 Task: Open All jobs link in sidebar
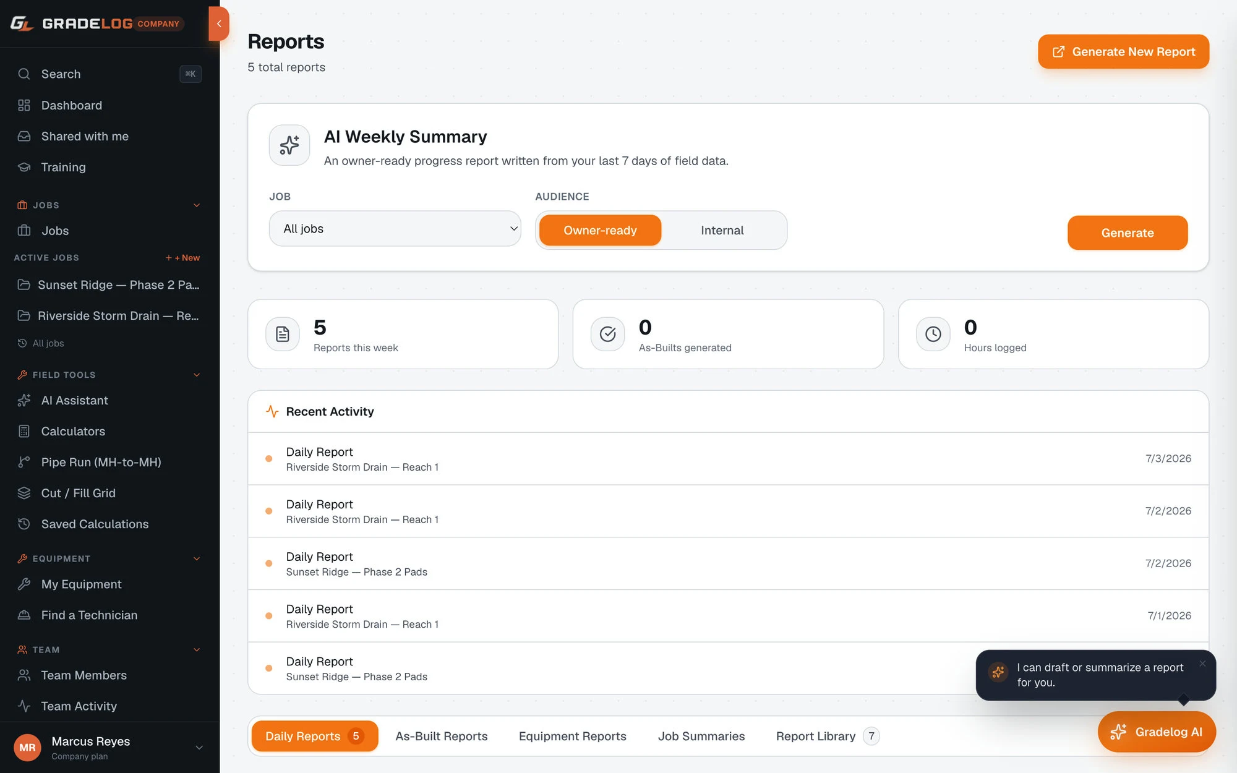41,343
